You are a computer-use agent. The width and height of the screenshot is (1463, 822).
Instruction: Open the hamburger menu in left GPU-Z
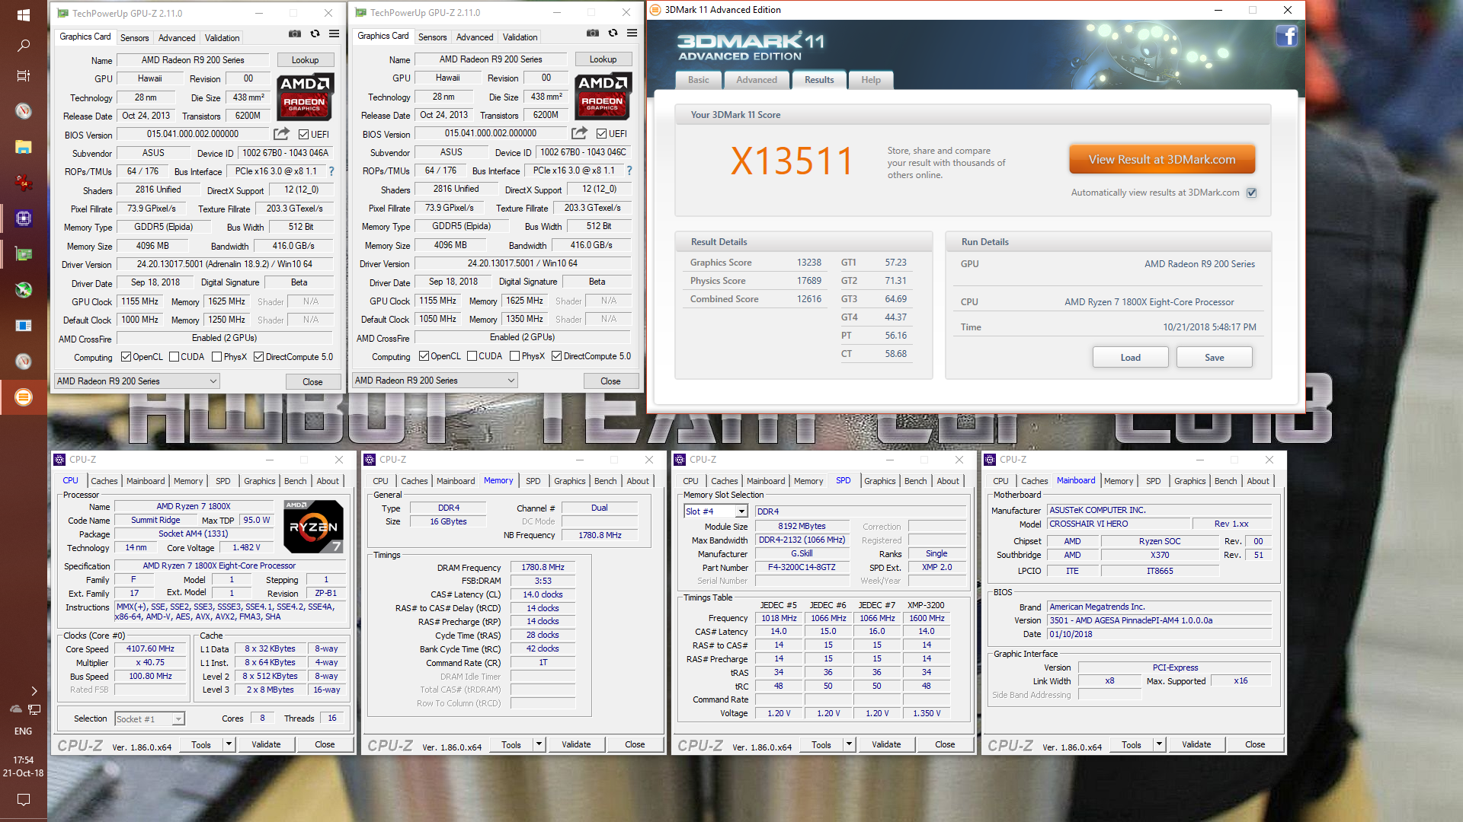tap(334, 34)
